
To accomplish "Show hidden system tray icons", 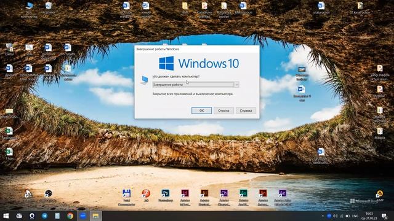I will point(323,215).
